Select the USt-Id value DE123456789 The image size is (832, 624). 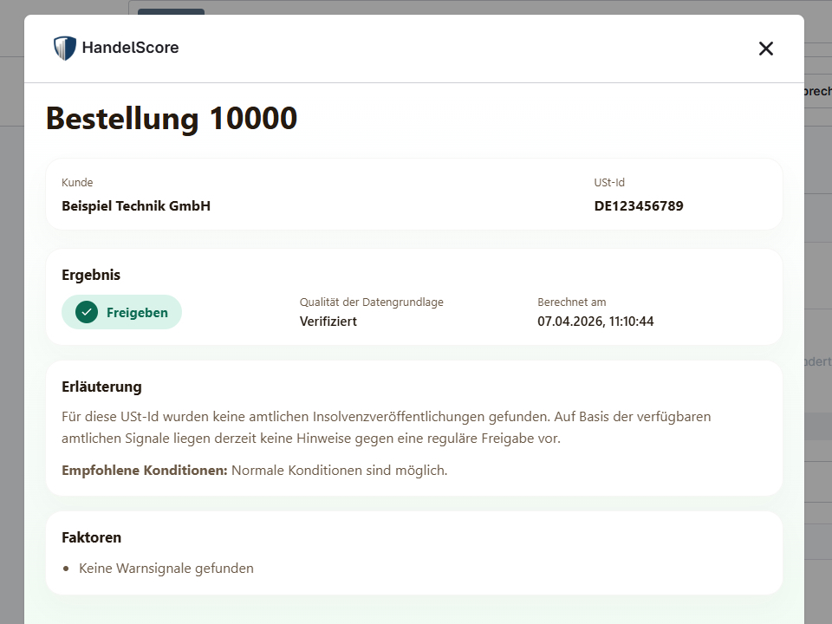[x=639, y=206]
